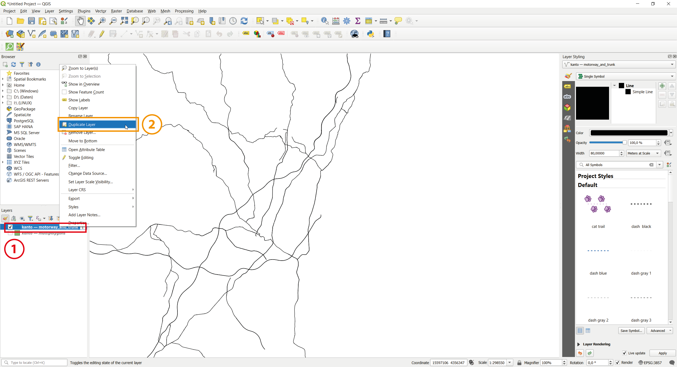This screenshot has width=677, height=367.
Task: Click the Save Symbol button
Action: (631, 330)
